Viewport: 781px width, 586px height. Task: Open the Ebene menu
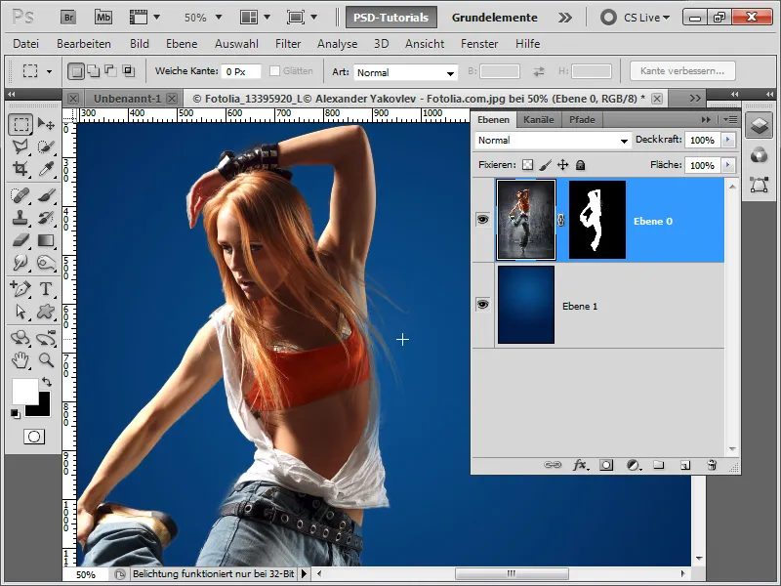[182, 44]
